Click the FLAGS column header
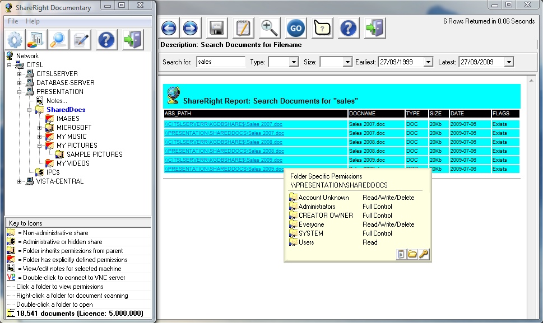Viewport: 543px width, 323px height. tap(505, 114)
